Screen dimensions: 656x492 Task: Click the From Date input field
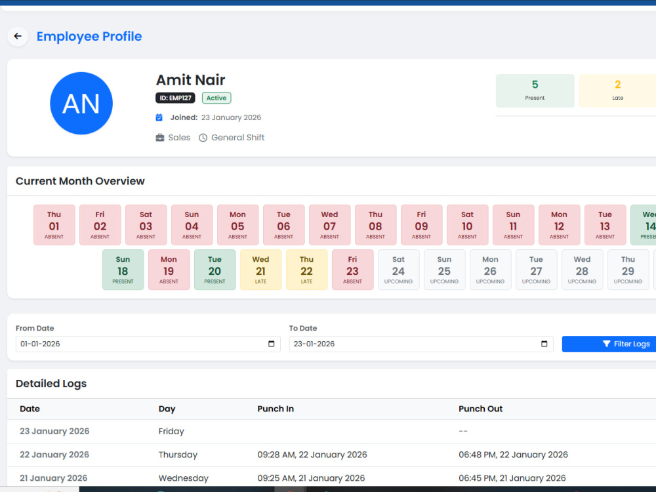click(x=148, y=344)
